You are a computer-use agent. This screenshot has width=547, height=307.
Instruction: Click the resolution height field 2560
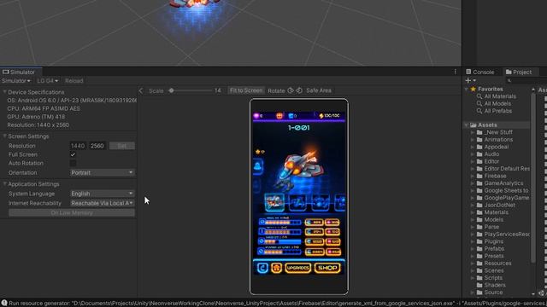pyautogui.click(x=97, y=146)
